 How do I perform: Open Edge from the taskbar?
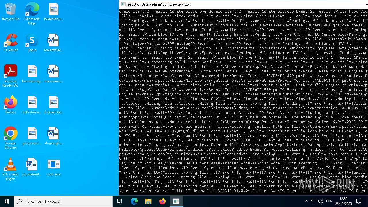[134, 201]
